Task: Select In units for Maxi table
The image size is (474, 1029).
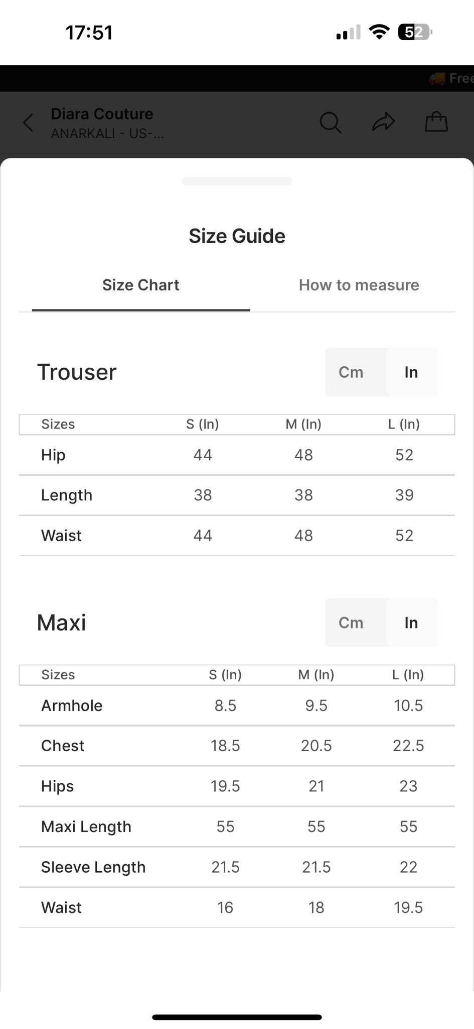Action: tap(411, 623)
